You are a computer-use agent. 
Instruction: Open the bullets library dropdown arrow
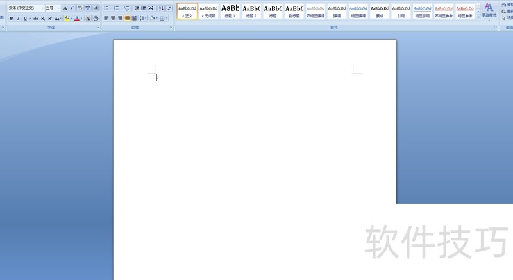coord(111,8)
